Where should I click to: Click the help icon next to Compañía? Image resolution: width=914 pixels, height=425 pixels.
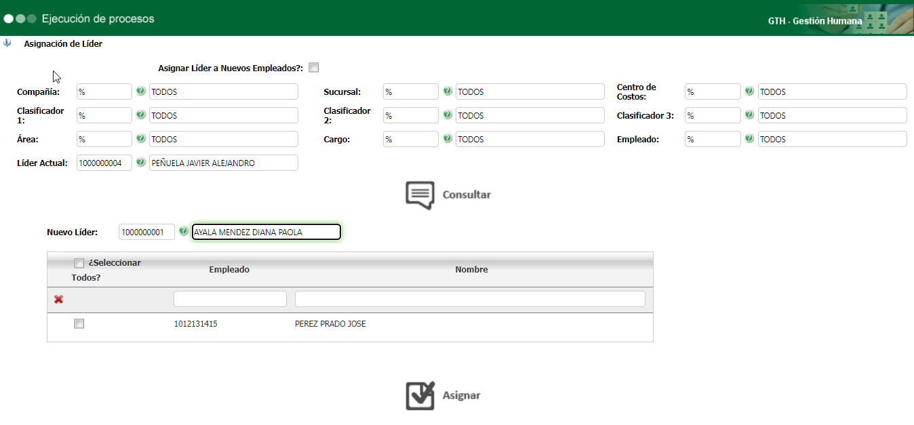pyautogui.click(x=141, y=92)
